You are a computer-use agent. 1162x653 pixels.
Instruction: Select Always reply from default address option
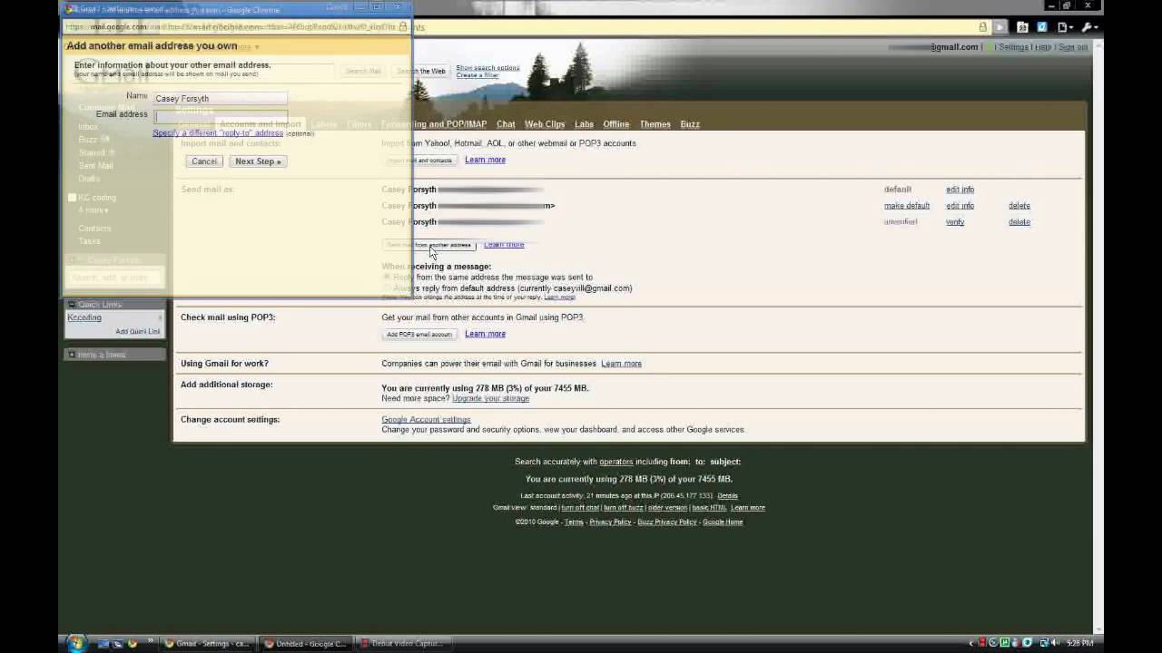(x=387, y=288)
